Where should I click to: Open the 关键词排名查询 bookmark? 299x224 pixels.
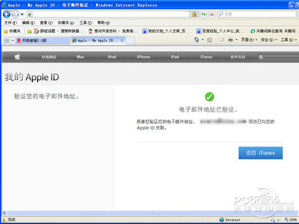pyautogui.click(x=274, y=31)
